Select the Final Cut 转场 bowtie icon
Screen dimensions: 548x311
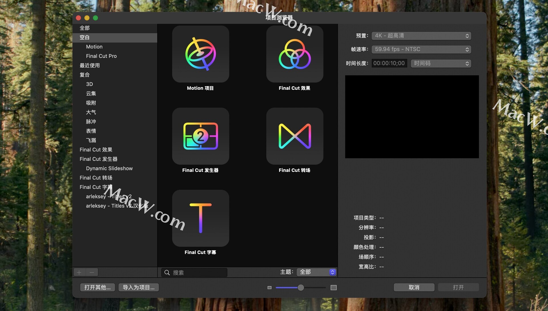[295, 136]
